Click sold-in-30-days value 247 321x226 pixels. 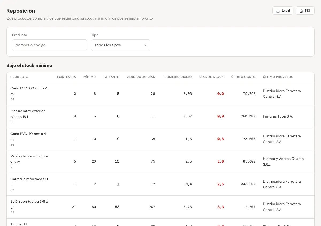pyautogui.click(x=152, y=207)
